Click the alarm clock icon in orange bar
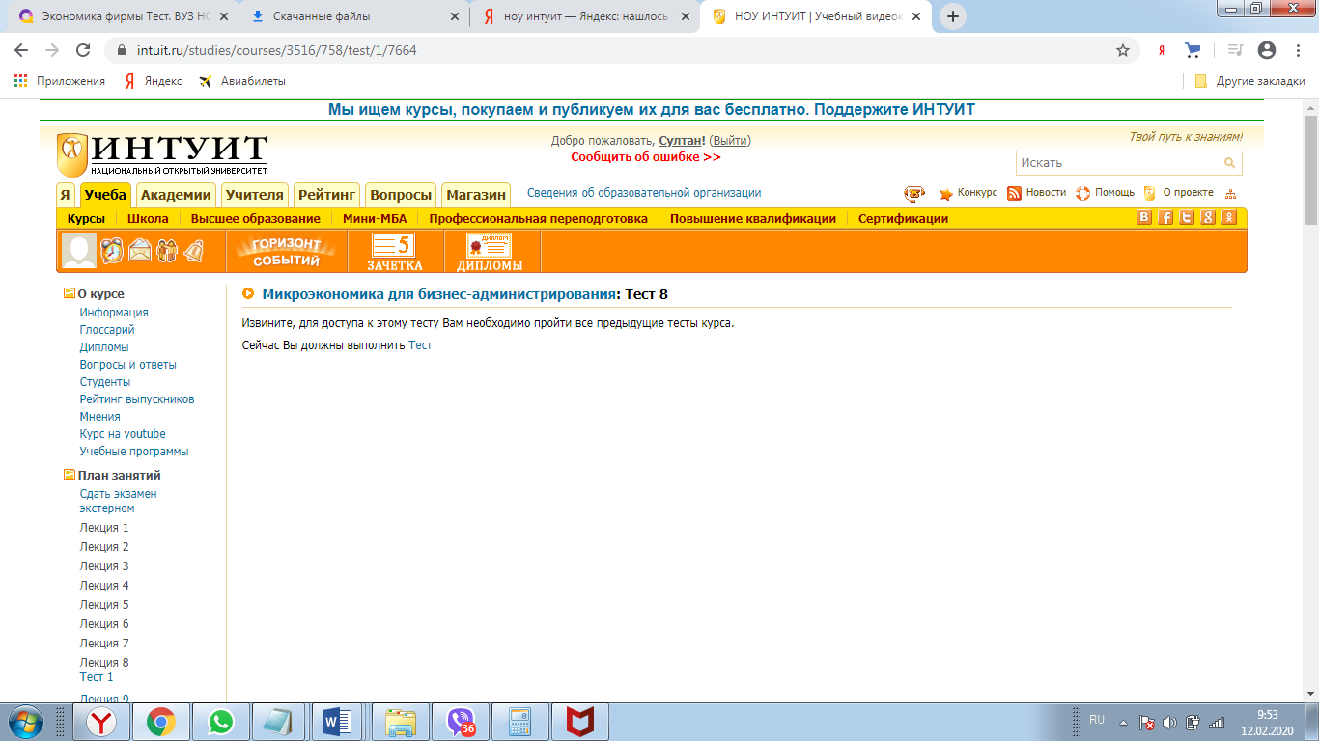 112,251
